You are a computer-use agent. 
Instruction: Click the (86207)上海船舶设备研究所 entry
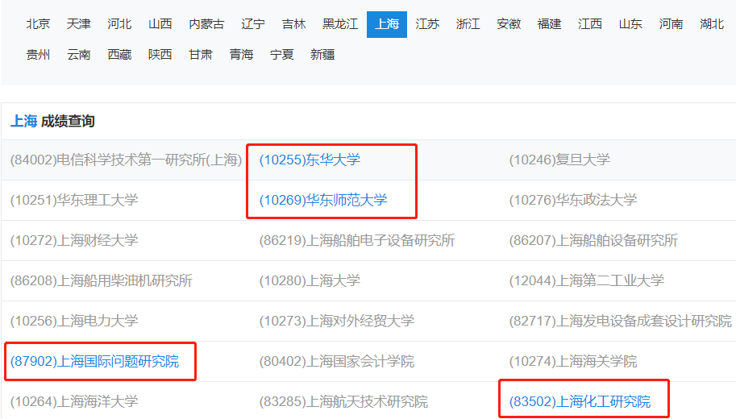point(594,241)
